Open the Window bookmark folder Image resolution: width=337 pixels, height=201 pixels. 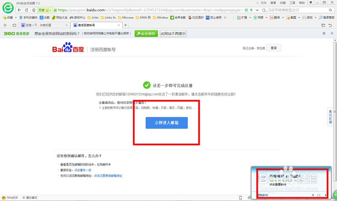(160, 18)
